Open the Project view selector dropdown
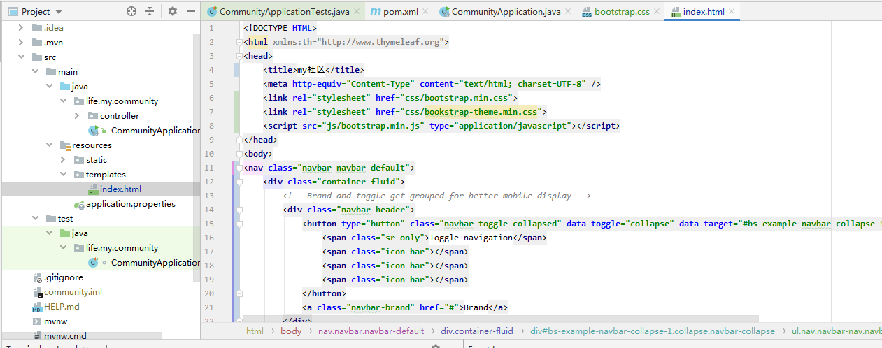This screenshot has height=348, width=882. [35, 12]
